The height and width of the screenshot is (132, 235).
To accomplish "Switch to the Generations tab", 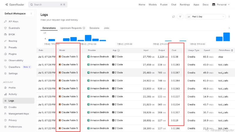I will point(49,28).
